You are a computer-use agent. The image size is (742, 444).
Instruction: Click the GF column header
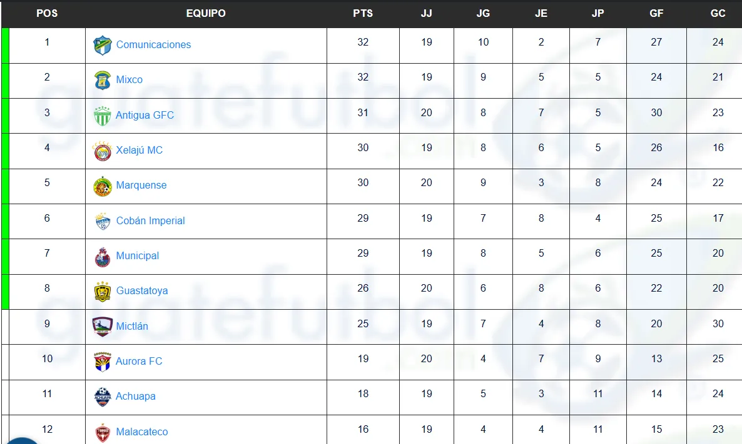coord(656,13)
